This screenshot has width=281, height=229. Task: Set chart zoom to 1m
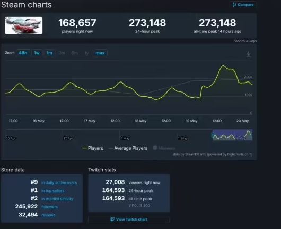(x=49, y=53)
